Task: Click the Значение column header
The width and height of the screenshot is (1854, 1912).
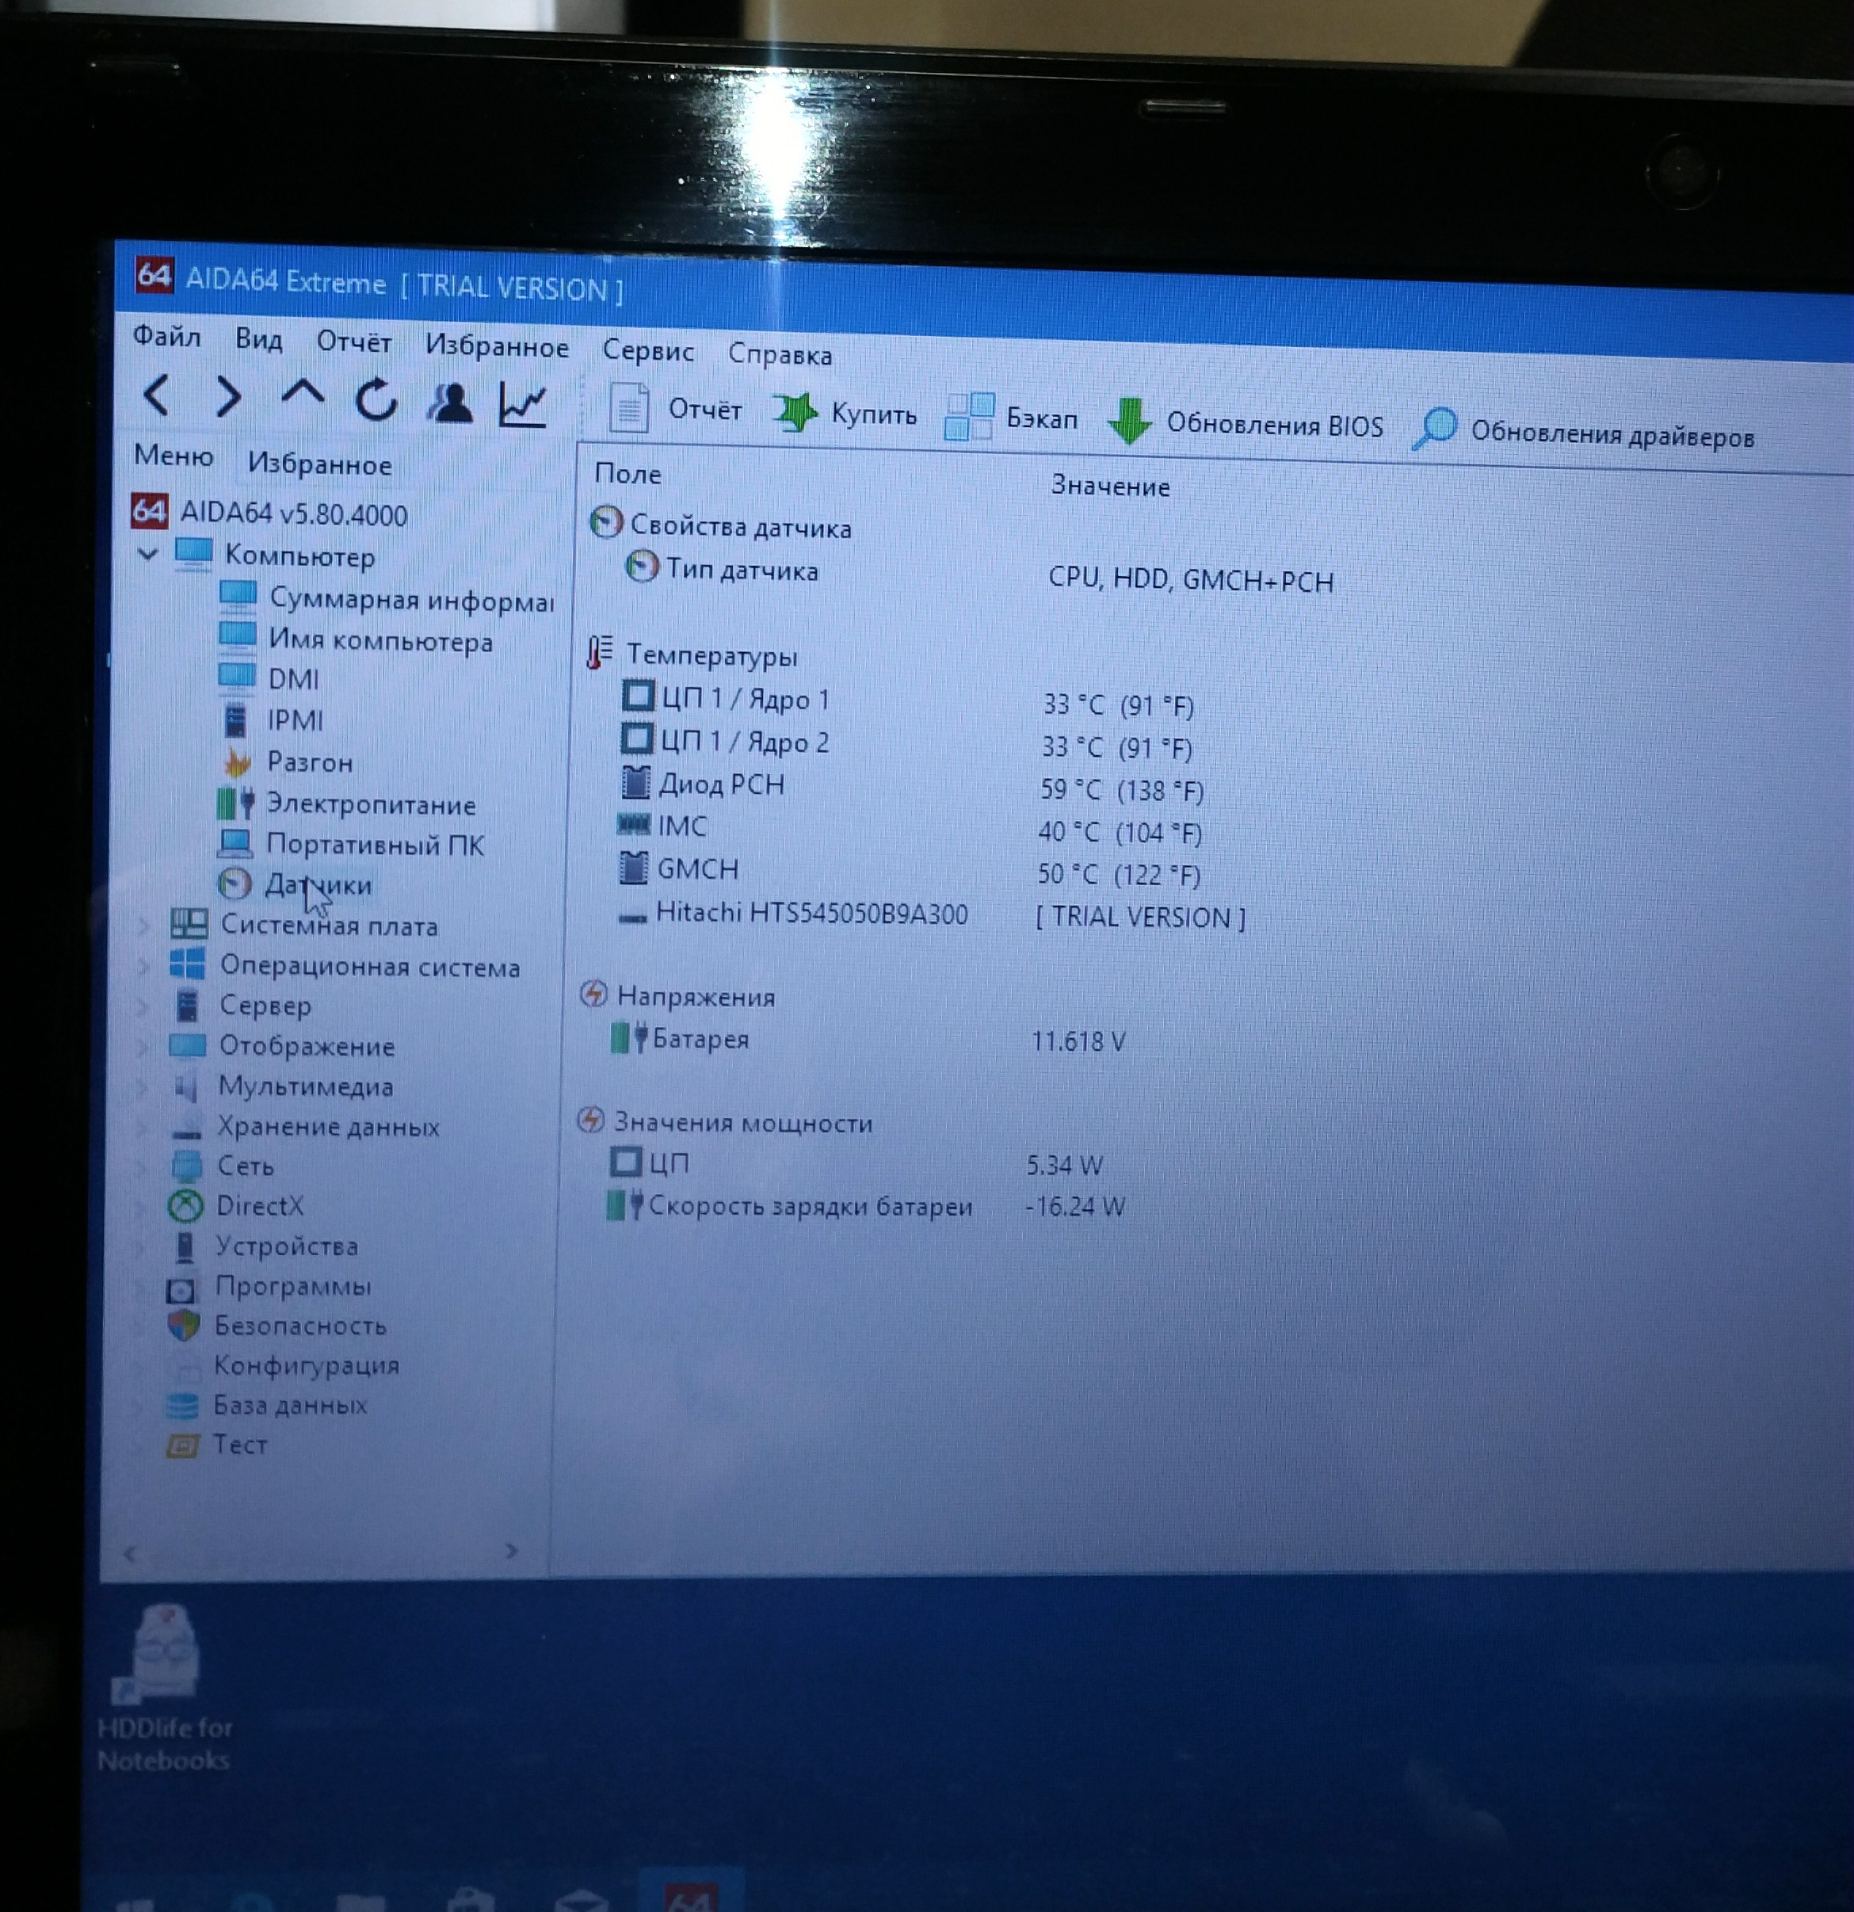Action: [x=1110, y=486]
